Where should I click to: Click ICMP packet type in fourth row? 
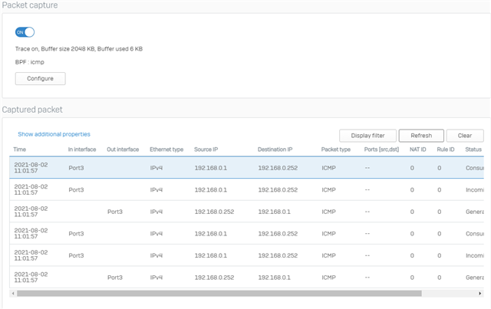pyautogui.click(x=328, y=234)
